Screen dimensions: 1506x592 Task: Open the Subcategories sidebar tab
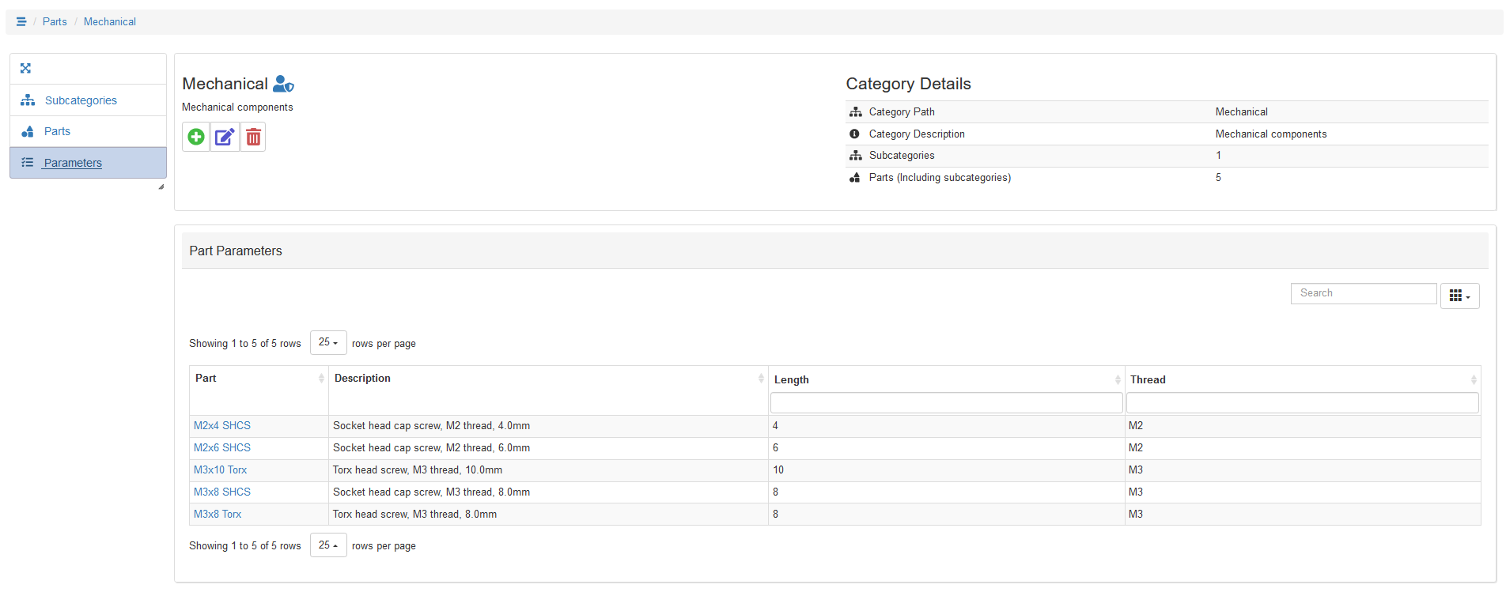point(81,100)
